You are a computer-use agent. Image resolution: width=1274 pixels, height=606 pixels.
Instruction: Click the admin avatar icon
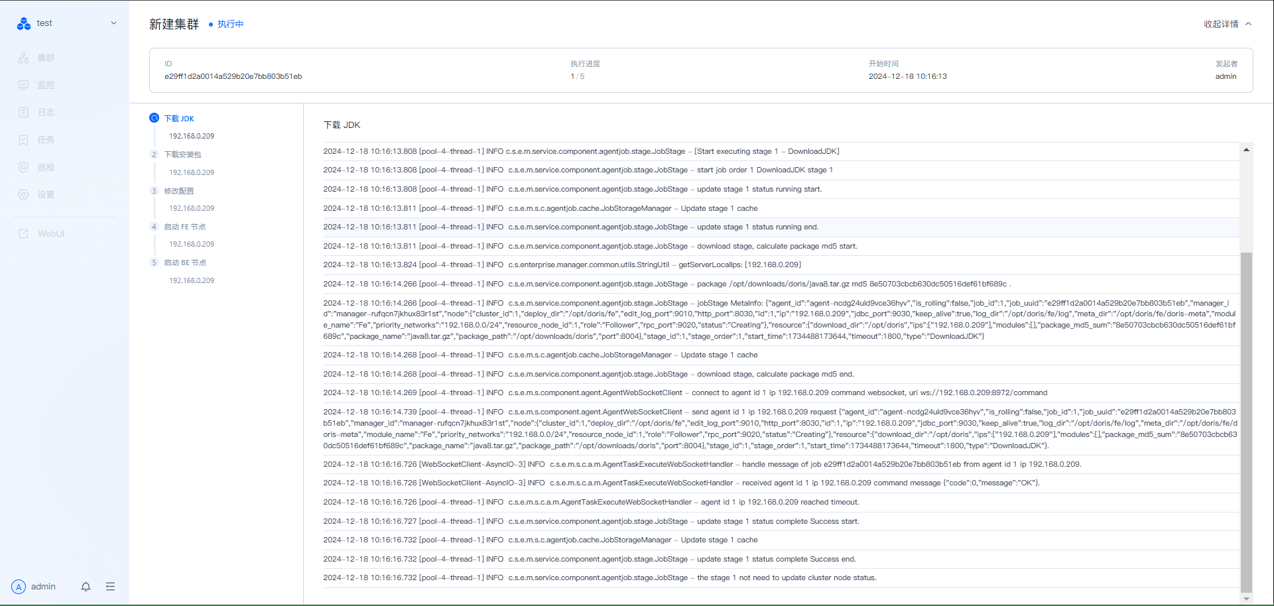19,587
